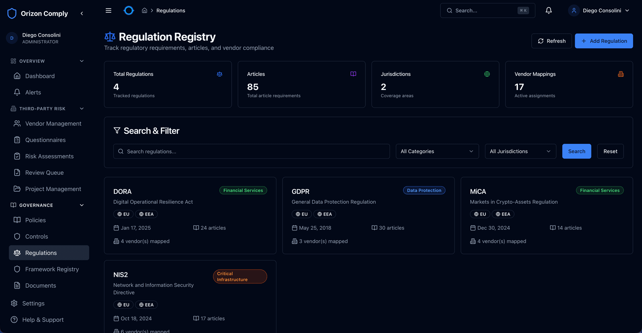Click the Orizon Comply shield logo
The width and height of the screenshot is (642, 333).
pyautogui.click(x=12, y=13)
